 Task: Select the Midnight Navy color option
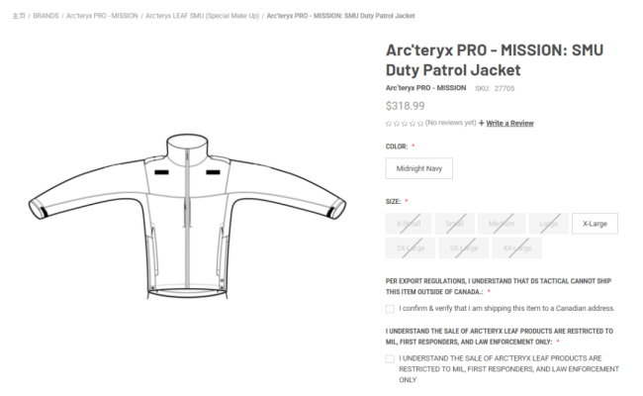[x=419, y=168]
